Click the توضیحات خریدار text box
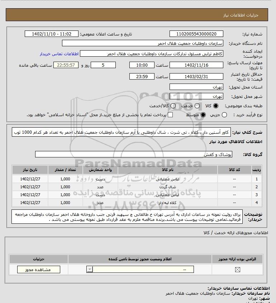Image resolution: width=276 pixels, height=303 pixels. coord(127,217)
